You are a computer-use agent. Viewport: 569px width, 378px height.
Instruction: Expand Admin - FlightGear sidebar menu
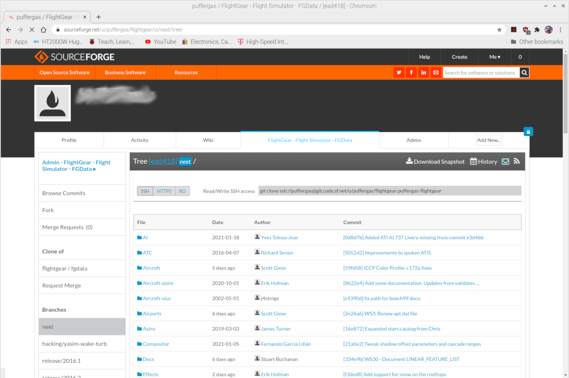click(76, 165)
